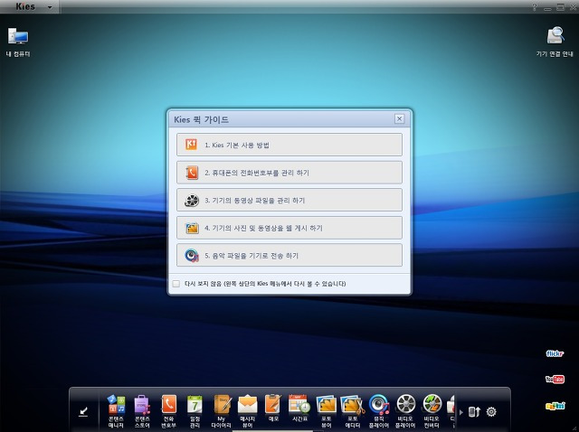The width and height of the screenshot is (579, 432).
Task: Open the Phonebook dock icon
Action: 169,411
